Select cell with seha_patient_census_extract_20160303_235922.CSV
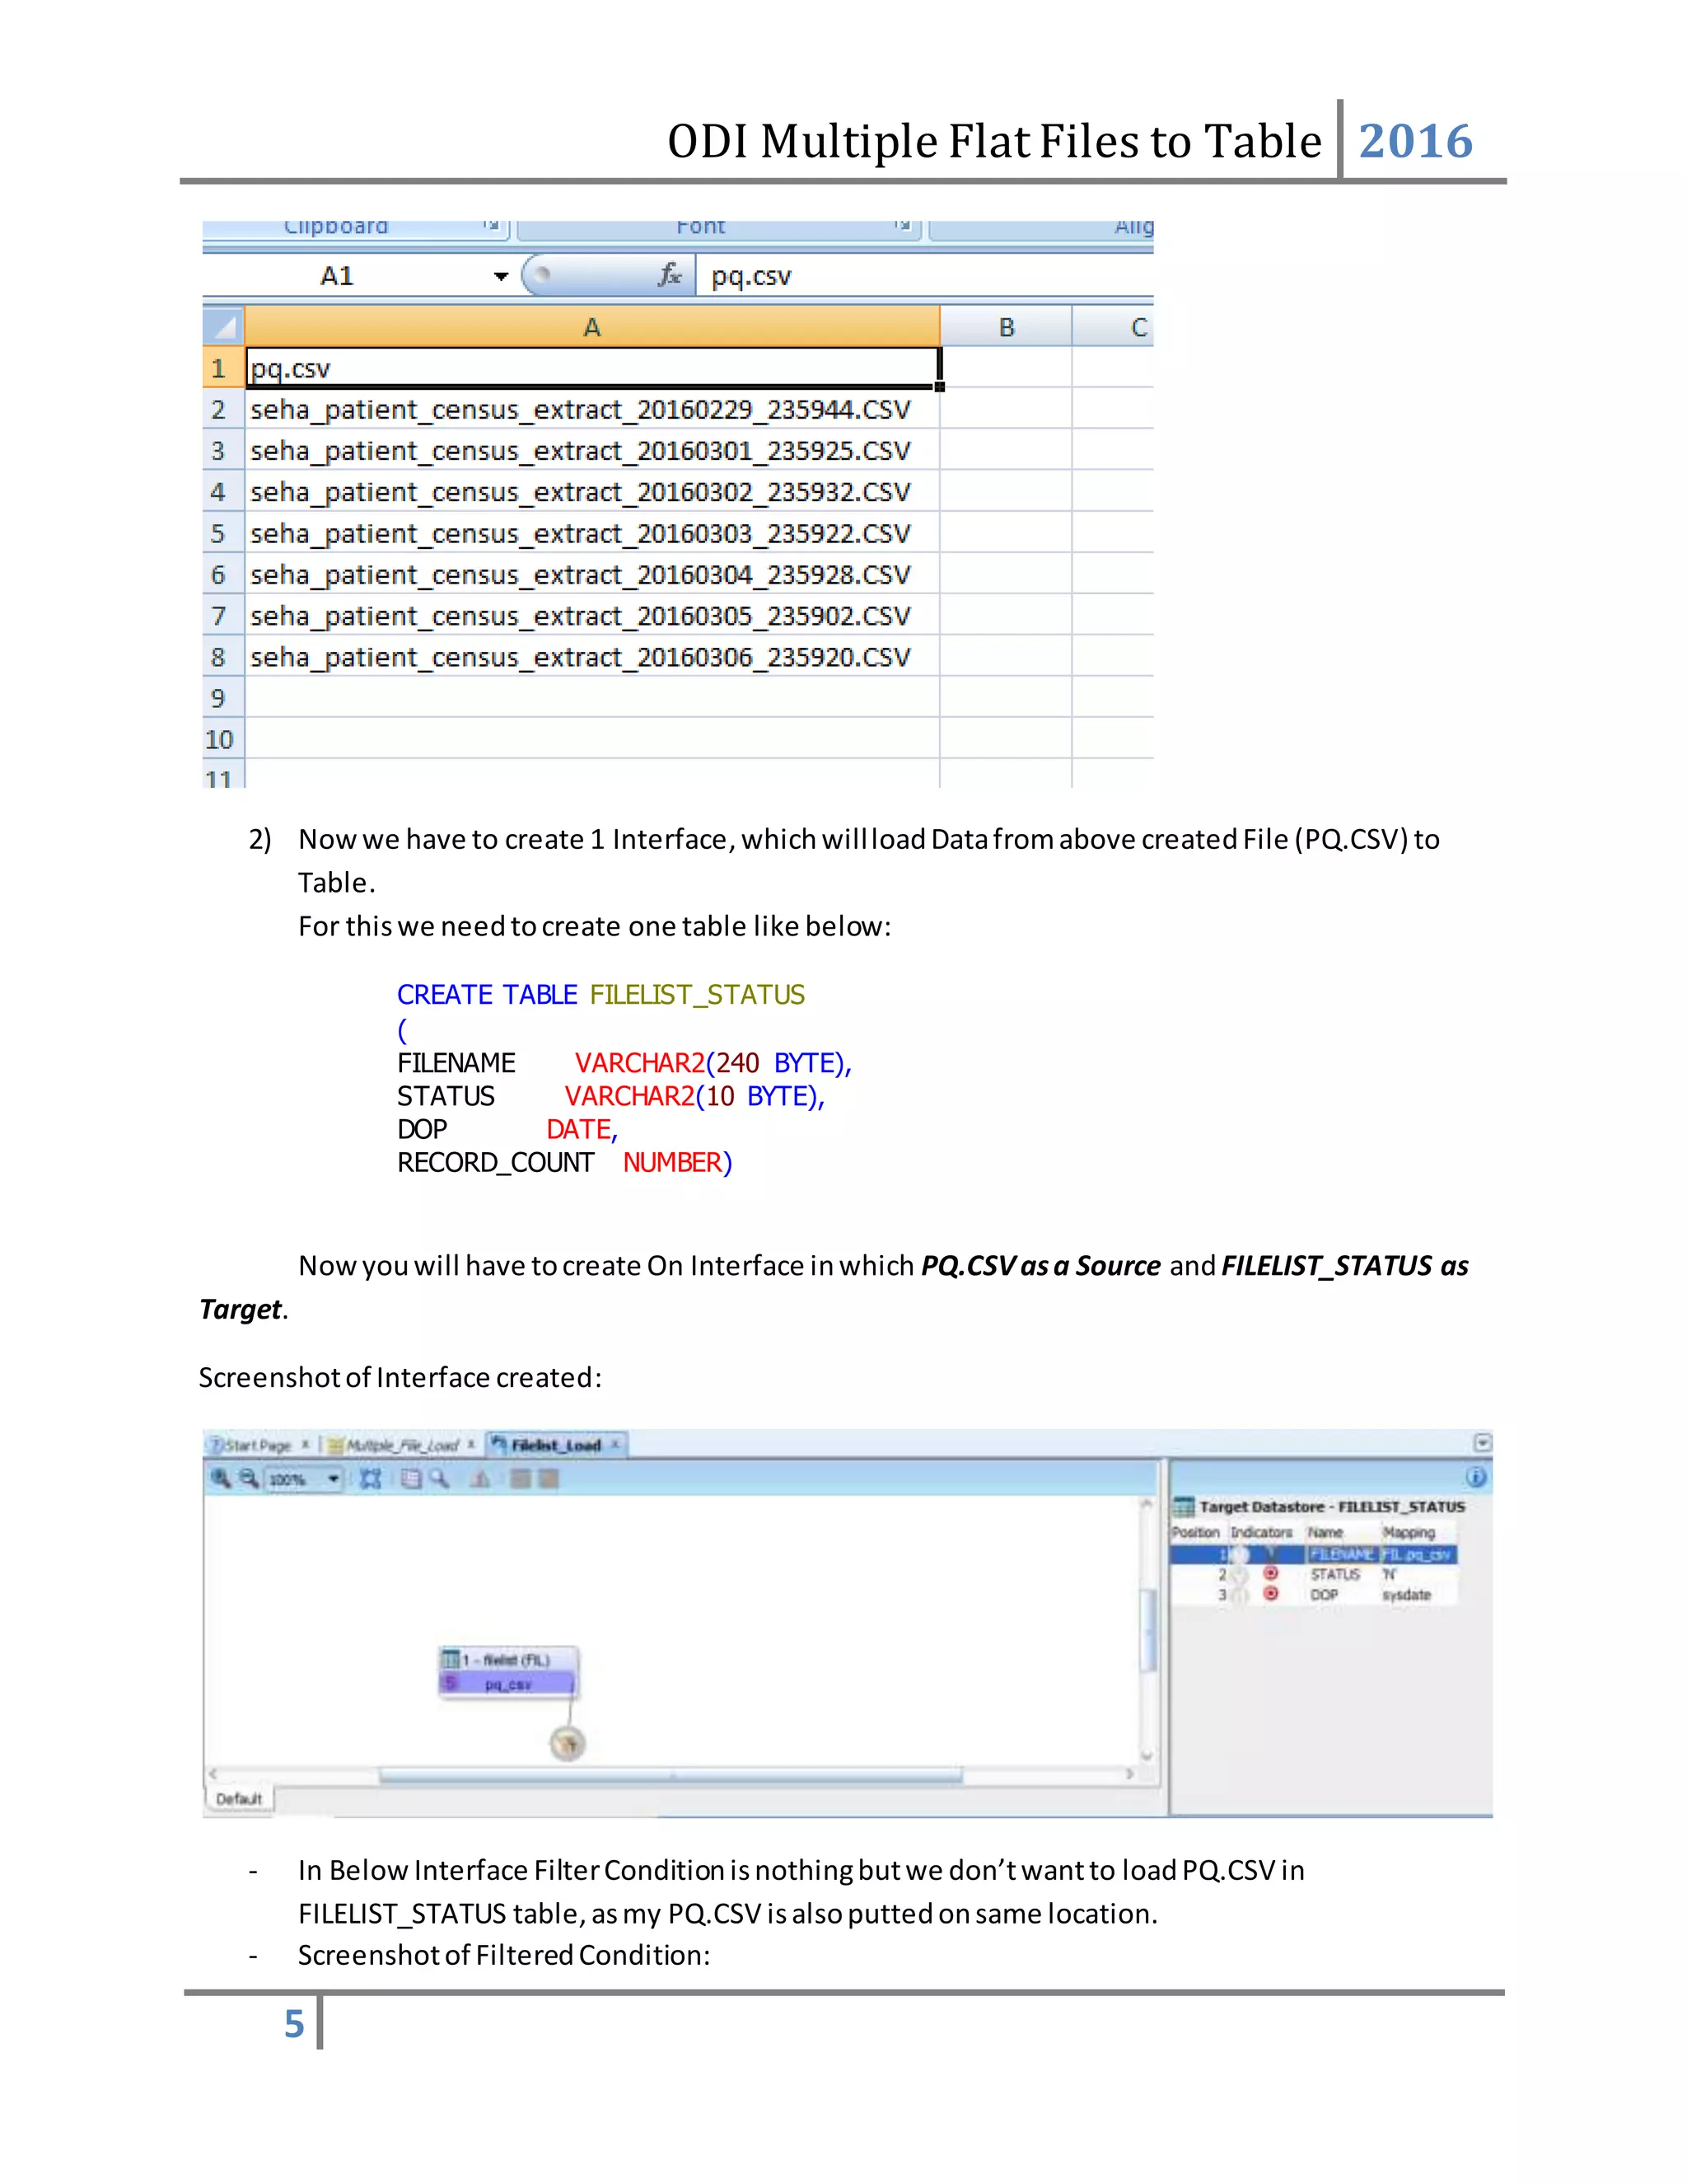 tap(592, 533)
